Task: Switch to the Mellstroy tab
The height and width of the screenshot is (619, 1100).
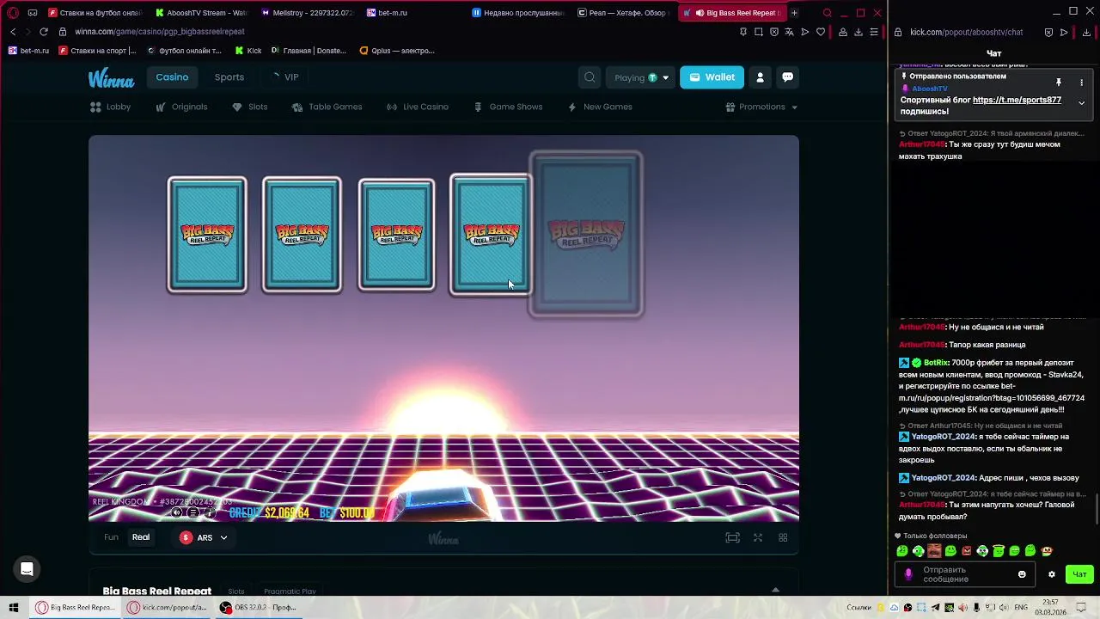Action: click(306, 13)
